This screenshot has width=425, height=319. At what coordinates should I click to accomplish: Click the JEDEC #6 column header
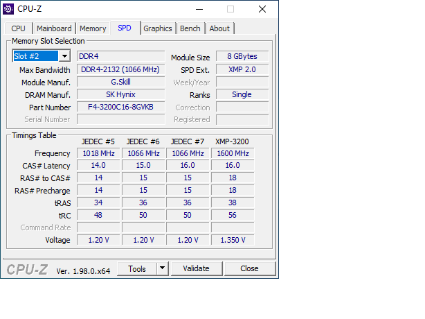tap(143, 141)
